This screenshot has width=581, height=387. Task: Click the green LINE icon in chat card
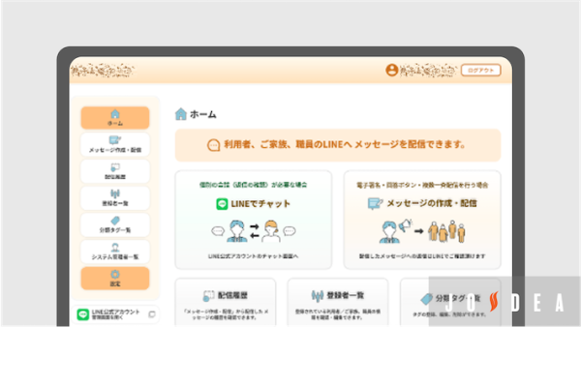click(x=222, y=204)
